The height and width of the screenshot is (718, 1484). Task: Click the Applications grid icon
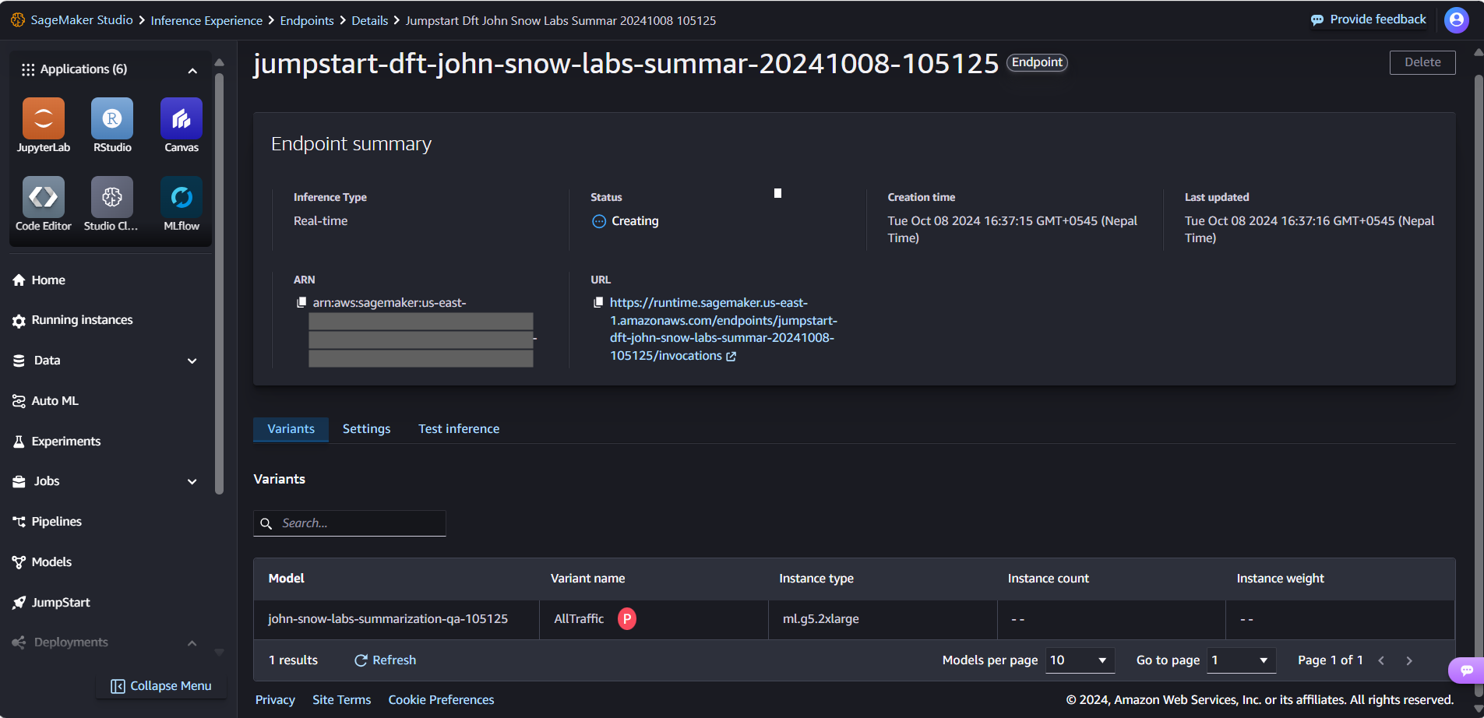(x=28, y=69)
